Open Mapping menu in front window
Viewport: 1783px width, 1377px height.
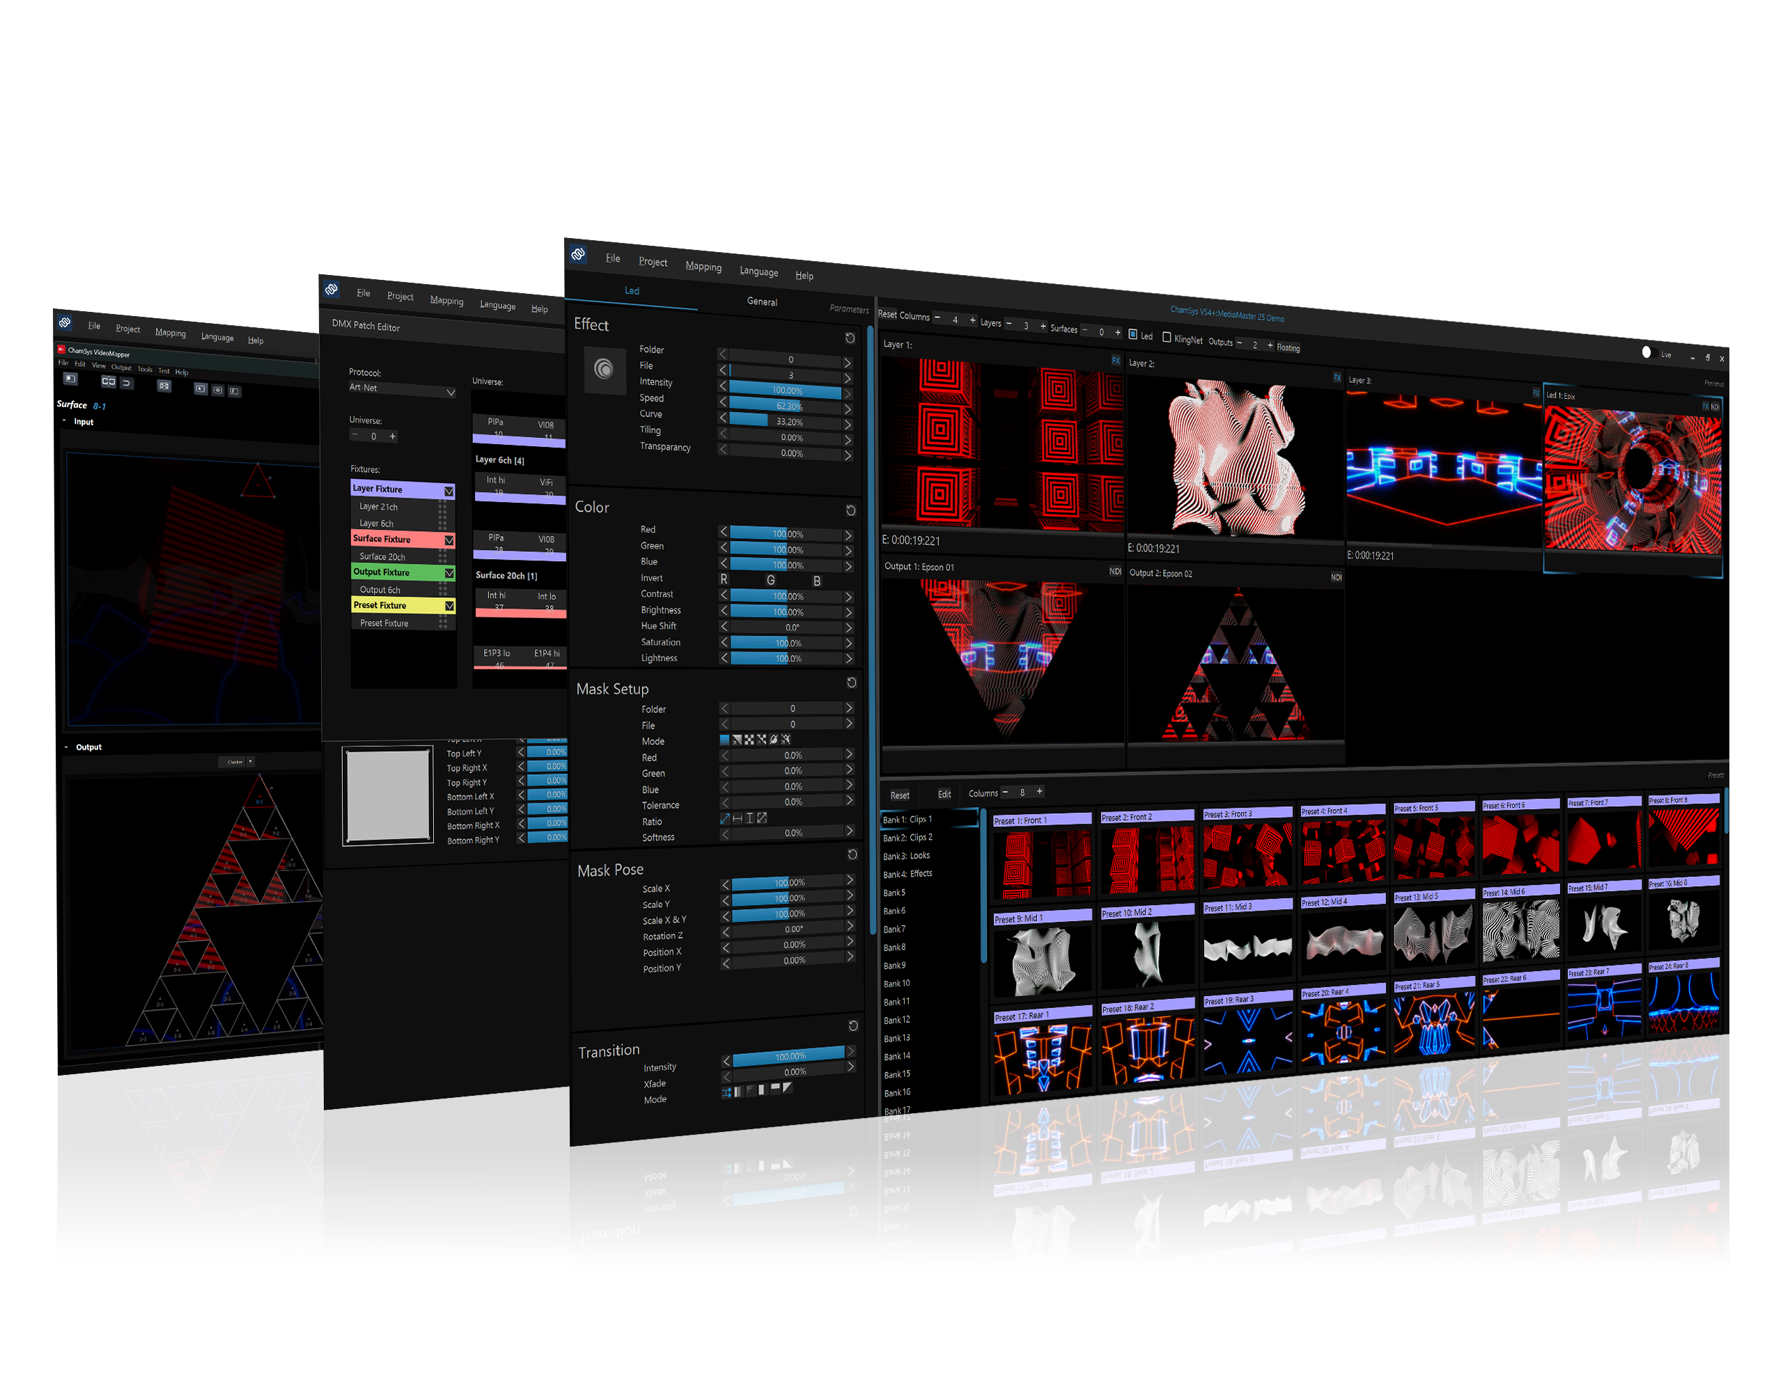pos(703,267)
